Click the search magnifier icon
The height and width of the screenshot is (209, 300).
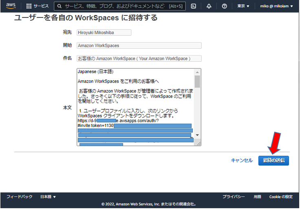click(x=60, y=6)
